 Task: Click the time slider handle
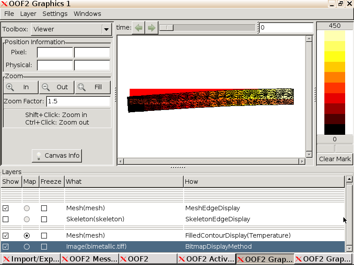pyautogui.click(x=166, y=27)
